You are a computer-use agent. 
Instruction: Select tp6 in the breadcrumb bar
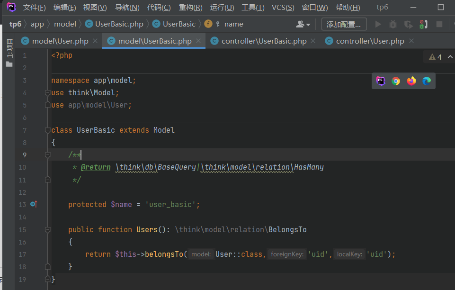coord(15,24)
